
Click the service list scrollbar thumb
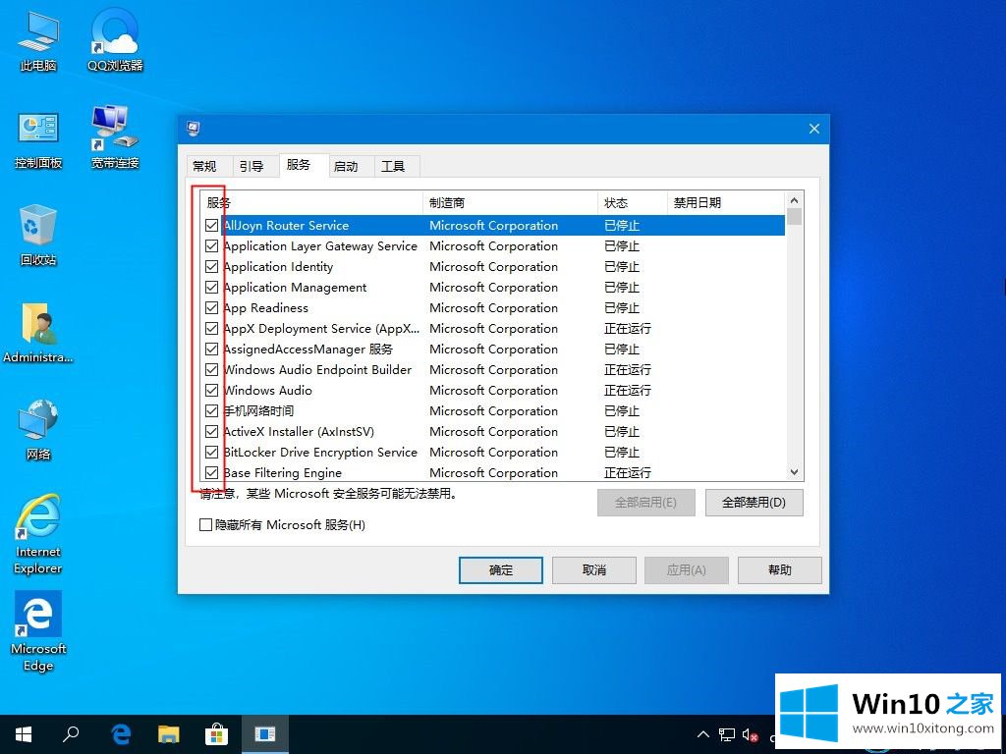coord(794,217)
